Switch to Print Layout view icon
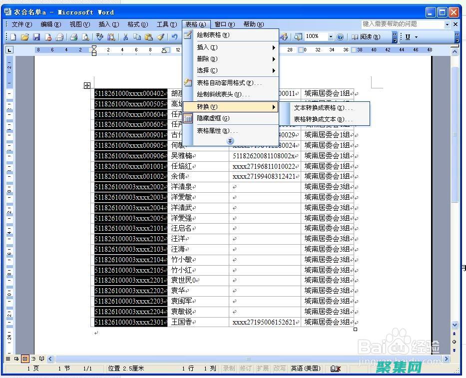Image resolution: width=466 pixels, height=378 pixels. [x=25, y=359]
